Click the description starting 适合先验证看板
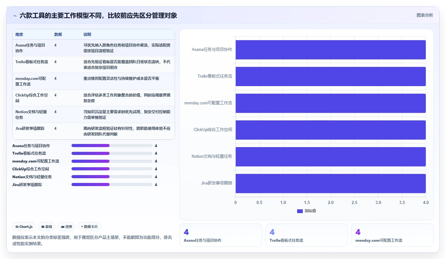This screenshot has width=446, height=259. (x=127, y=64)
